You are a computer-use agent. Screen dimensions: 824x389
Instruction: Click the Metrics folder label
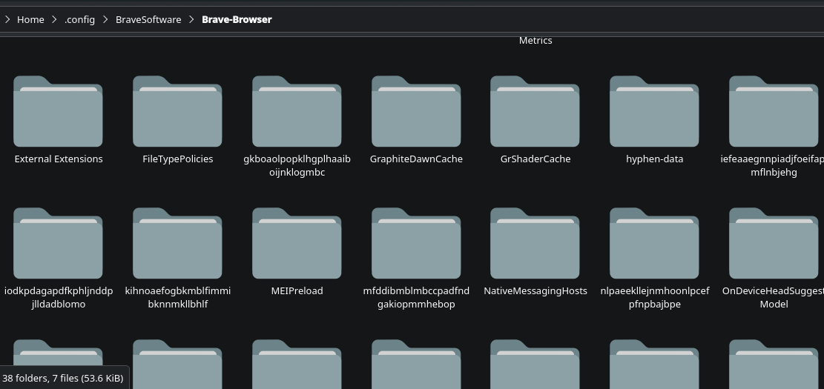coord(535,41)
